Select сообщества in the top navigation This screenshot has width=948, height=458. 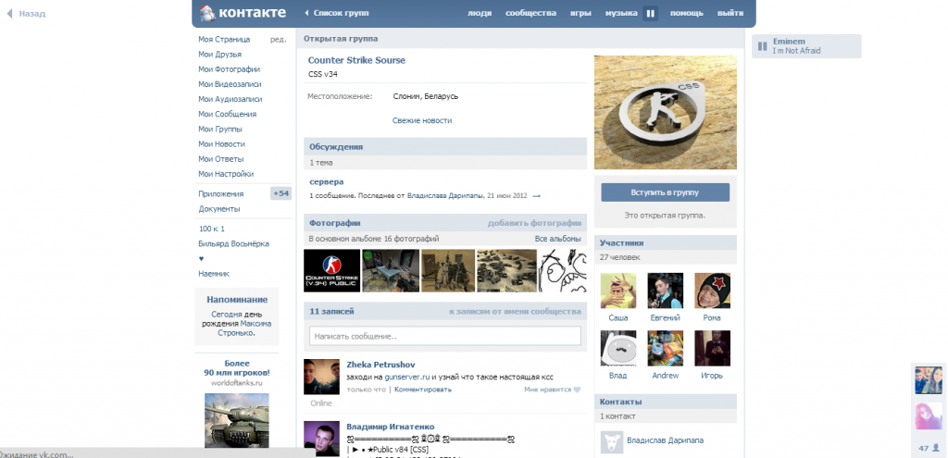[x=530, y=14]
